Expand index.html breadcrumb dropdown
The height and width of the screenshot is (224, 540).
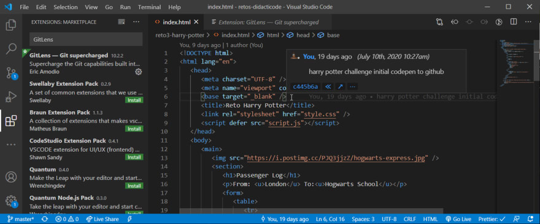231,35
